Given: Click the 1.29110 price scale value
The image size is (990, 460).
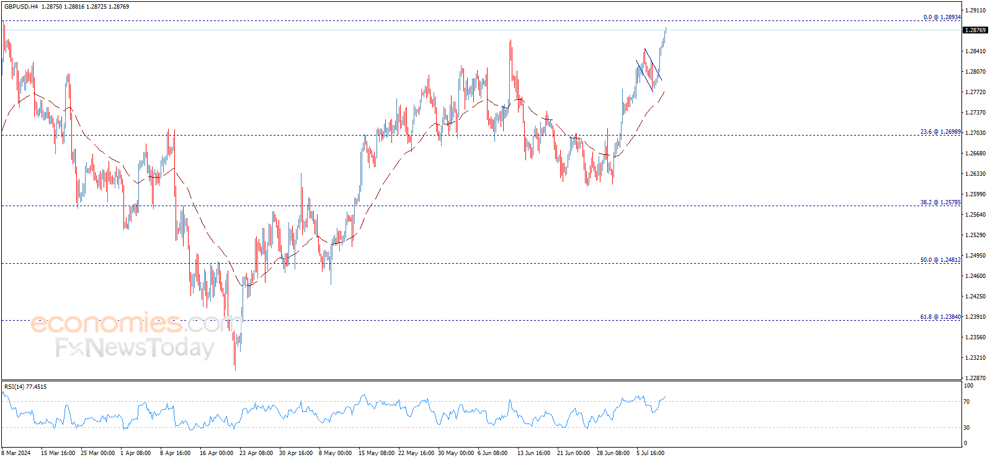Looking at the screenshot, I should point(976,11).
